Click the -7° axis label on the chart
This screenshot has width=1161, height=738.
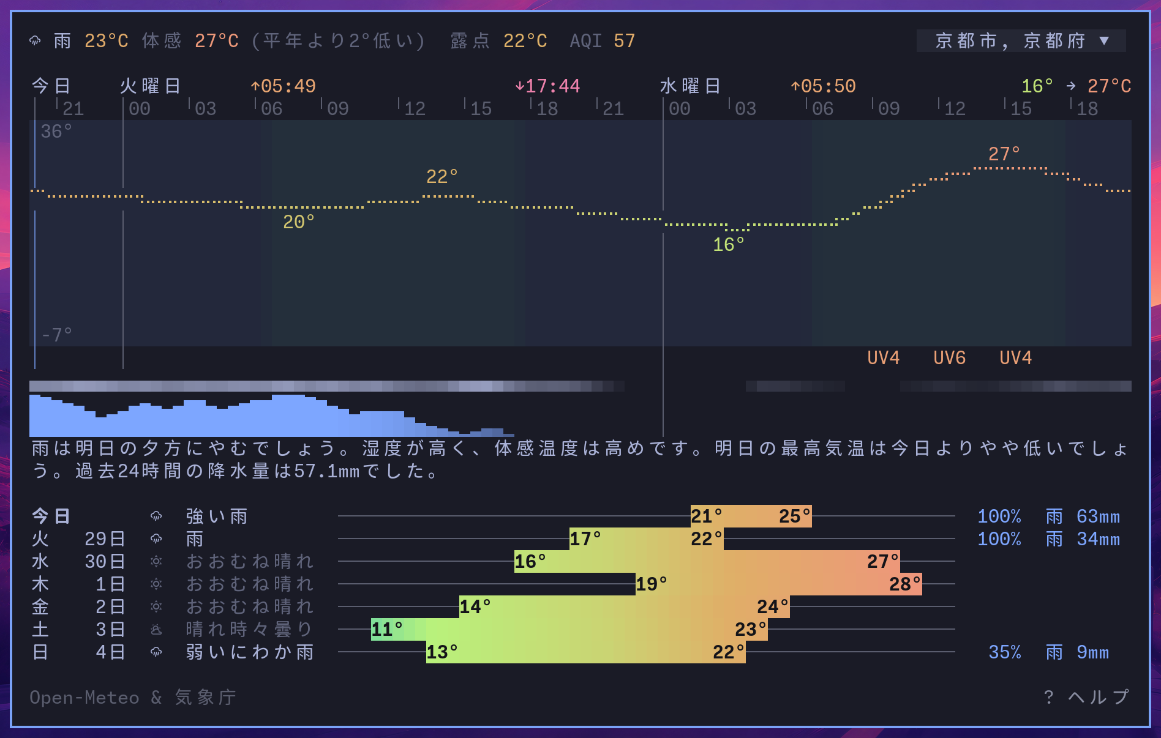coord(56,335)
